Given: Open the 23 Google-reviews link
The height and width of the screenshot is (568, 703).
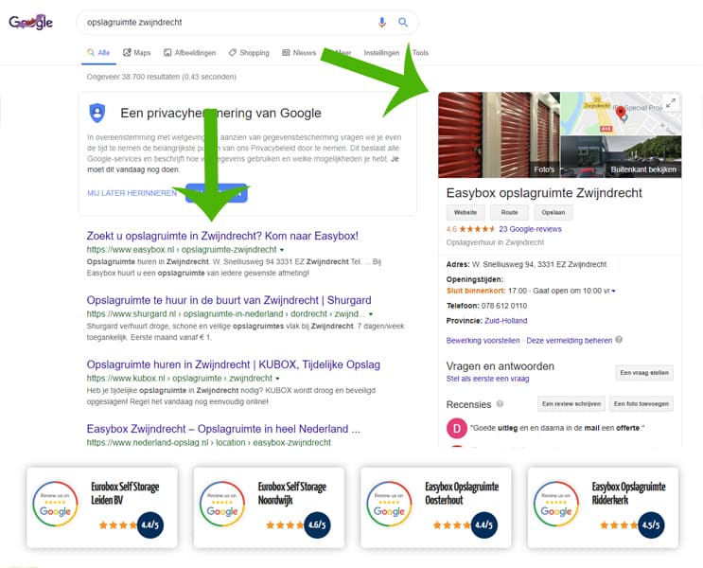Looking at the screenshot, I should (530, 229).
